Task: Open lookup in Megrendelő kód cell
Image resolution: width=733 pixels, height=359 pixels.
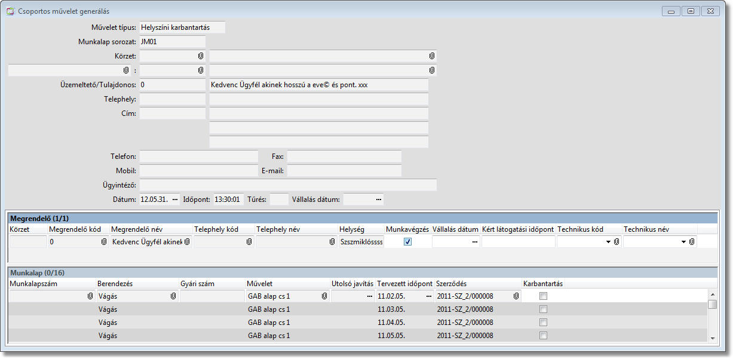Action: tap(104, 242)
